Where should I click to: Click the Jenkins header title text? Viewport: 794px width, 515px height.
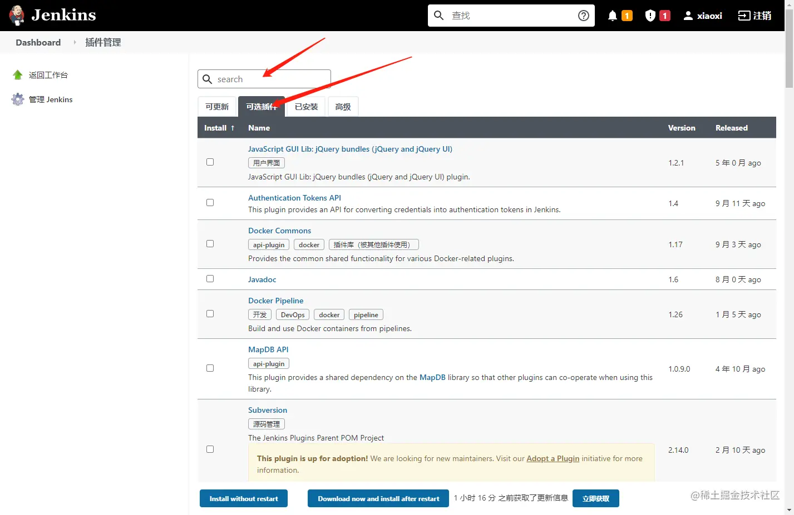(63, 15)
